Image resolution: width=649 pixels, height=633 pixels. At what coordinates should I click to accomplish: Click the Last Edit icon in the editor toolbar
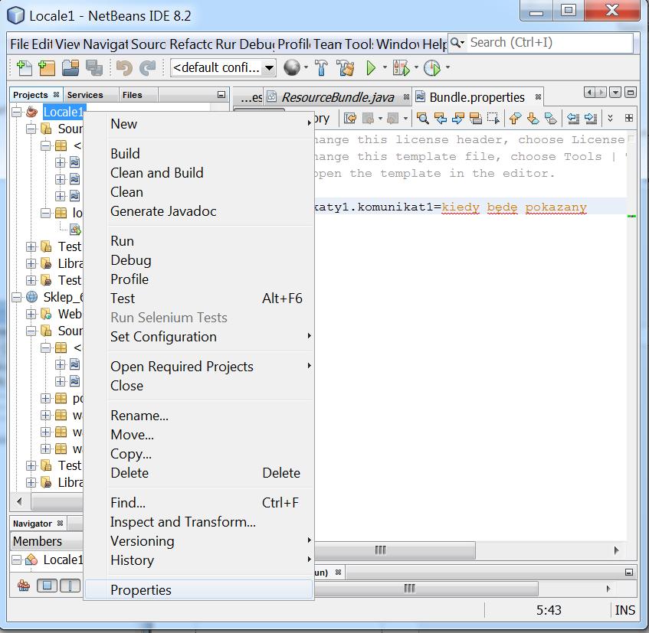(349, 119)
